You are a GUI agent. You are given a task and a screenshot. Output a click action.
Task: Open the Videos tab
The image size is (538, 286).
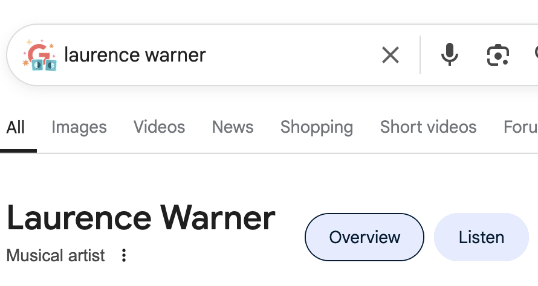159,127
